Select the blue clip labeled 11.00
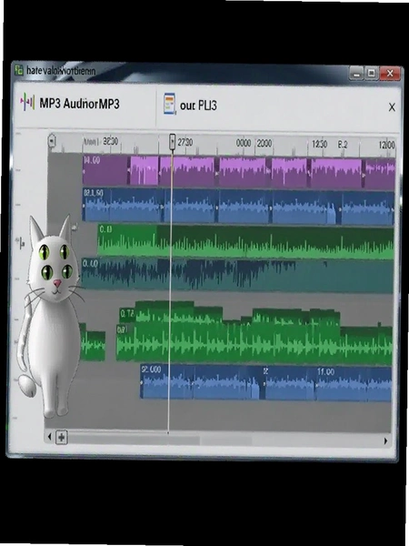 coord(353,383)
